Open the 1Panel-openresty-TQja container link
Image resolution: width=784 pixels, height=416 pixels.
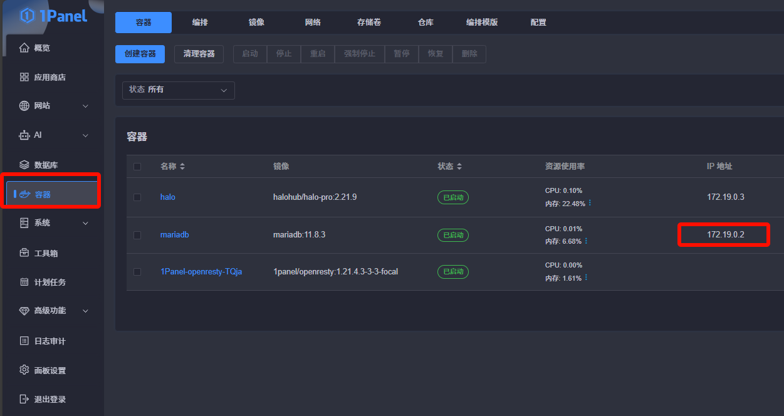point(201,271)
